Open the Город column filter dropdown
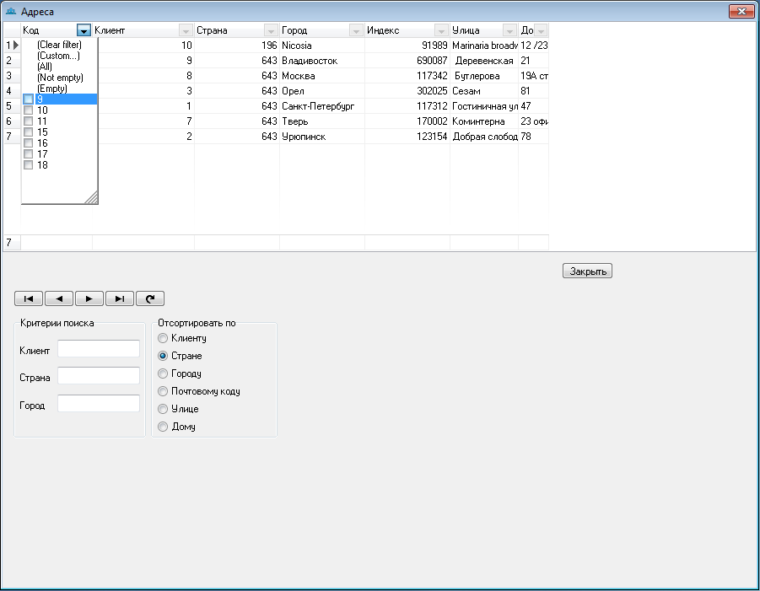760x591 pixels. point(356,30)
